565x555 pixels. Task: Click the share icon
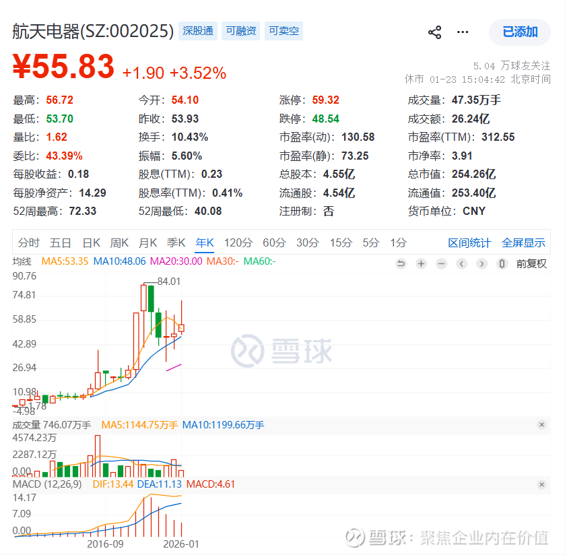pyautogui.click(x=434, y=32)
